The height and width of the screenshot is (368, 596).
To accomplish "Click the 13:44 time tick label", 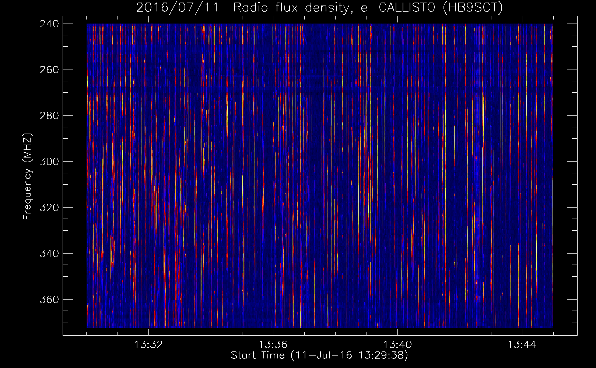I will (522, 345).
